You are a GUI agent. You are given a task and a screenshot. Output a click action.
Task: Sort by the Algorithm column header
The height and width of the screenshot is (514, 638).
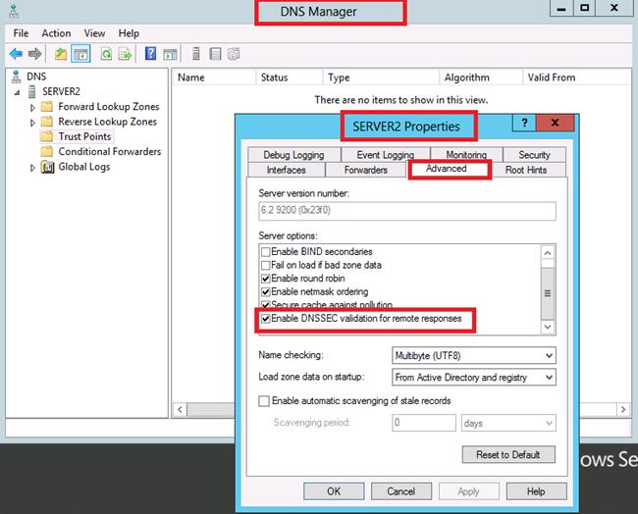[x=481, y=77]
